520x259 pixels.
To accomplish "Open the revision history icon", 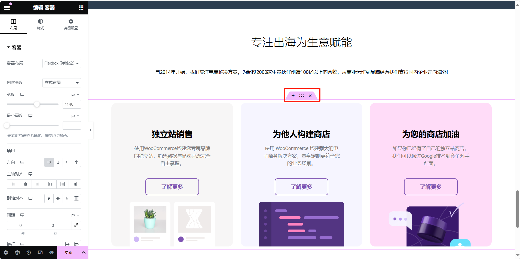I will [29, 252].
